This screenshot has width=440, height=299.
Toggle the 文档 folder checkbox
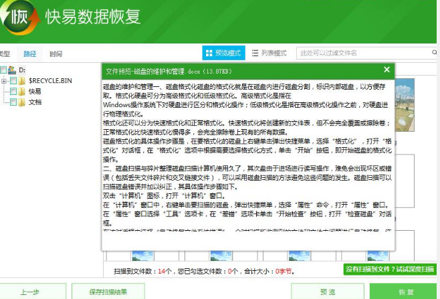click(13, 102)
